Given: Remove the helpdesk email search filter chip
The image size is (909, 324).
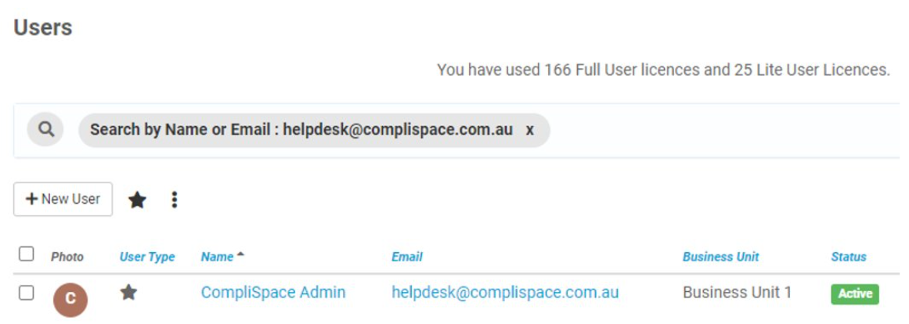Looking at the screenshot, I should pyautogui.click(x=529, y=130).
